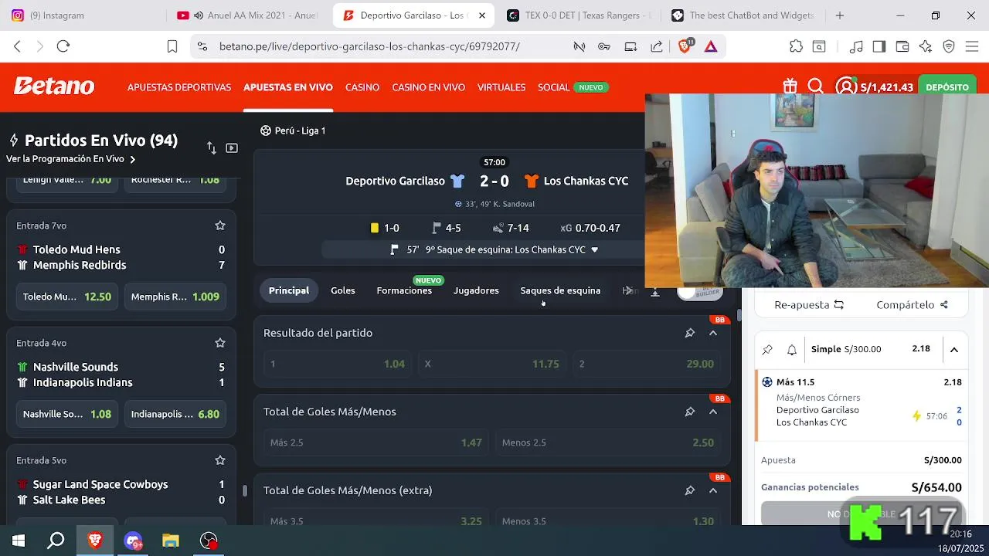Collapse the Simple S/300.00 bet details
Viewport: 989px width, 556px height.
coord(954,349)
